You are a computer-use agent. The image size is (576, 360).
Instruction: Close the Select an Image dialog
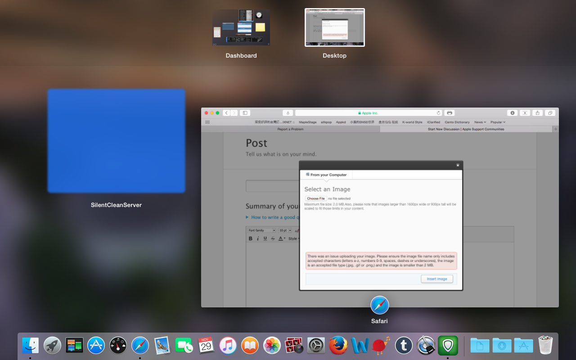458,165
